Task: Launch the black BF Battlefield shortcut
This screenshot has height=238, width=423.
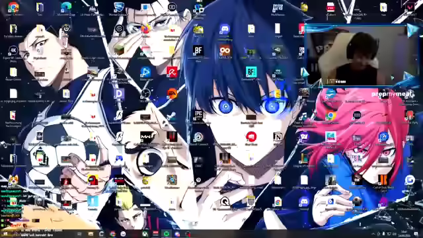Action: [198, 50]
